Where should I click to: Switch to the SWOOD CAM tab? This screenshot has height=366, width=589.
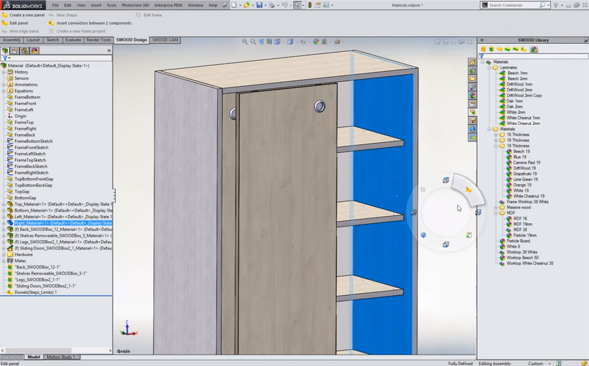pos(165,40)
